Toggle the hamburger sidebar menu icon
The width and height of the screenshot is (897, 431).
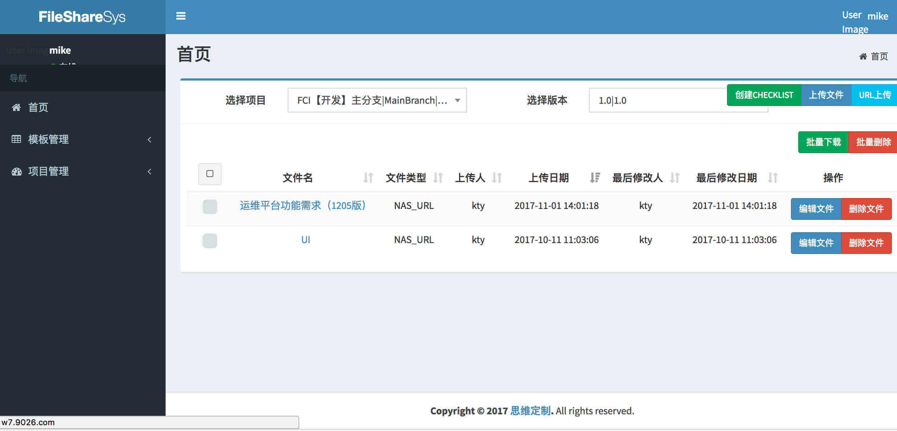[x=181, y=16]
